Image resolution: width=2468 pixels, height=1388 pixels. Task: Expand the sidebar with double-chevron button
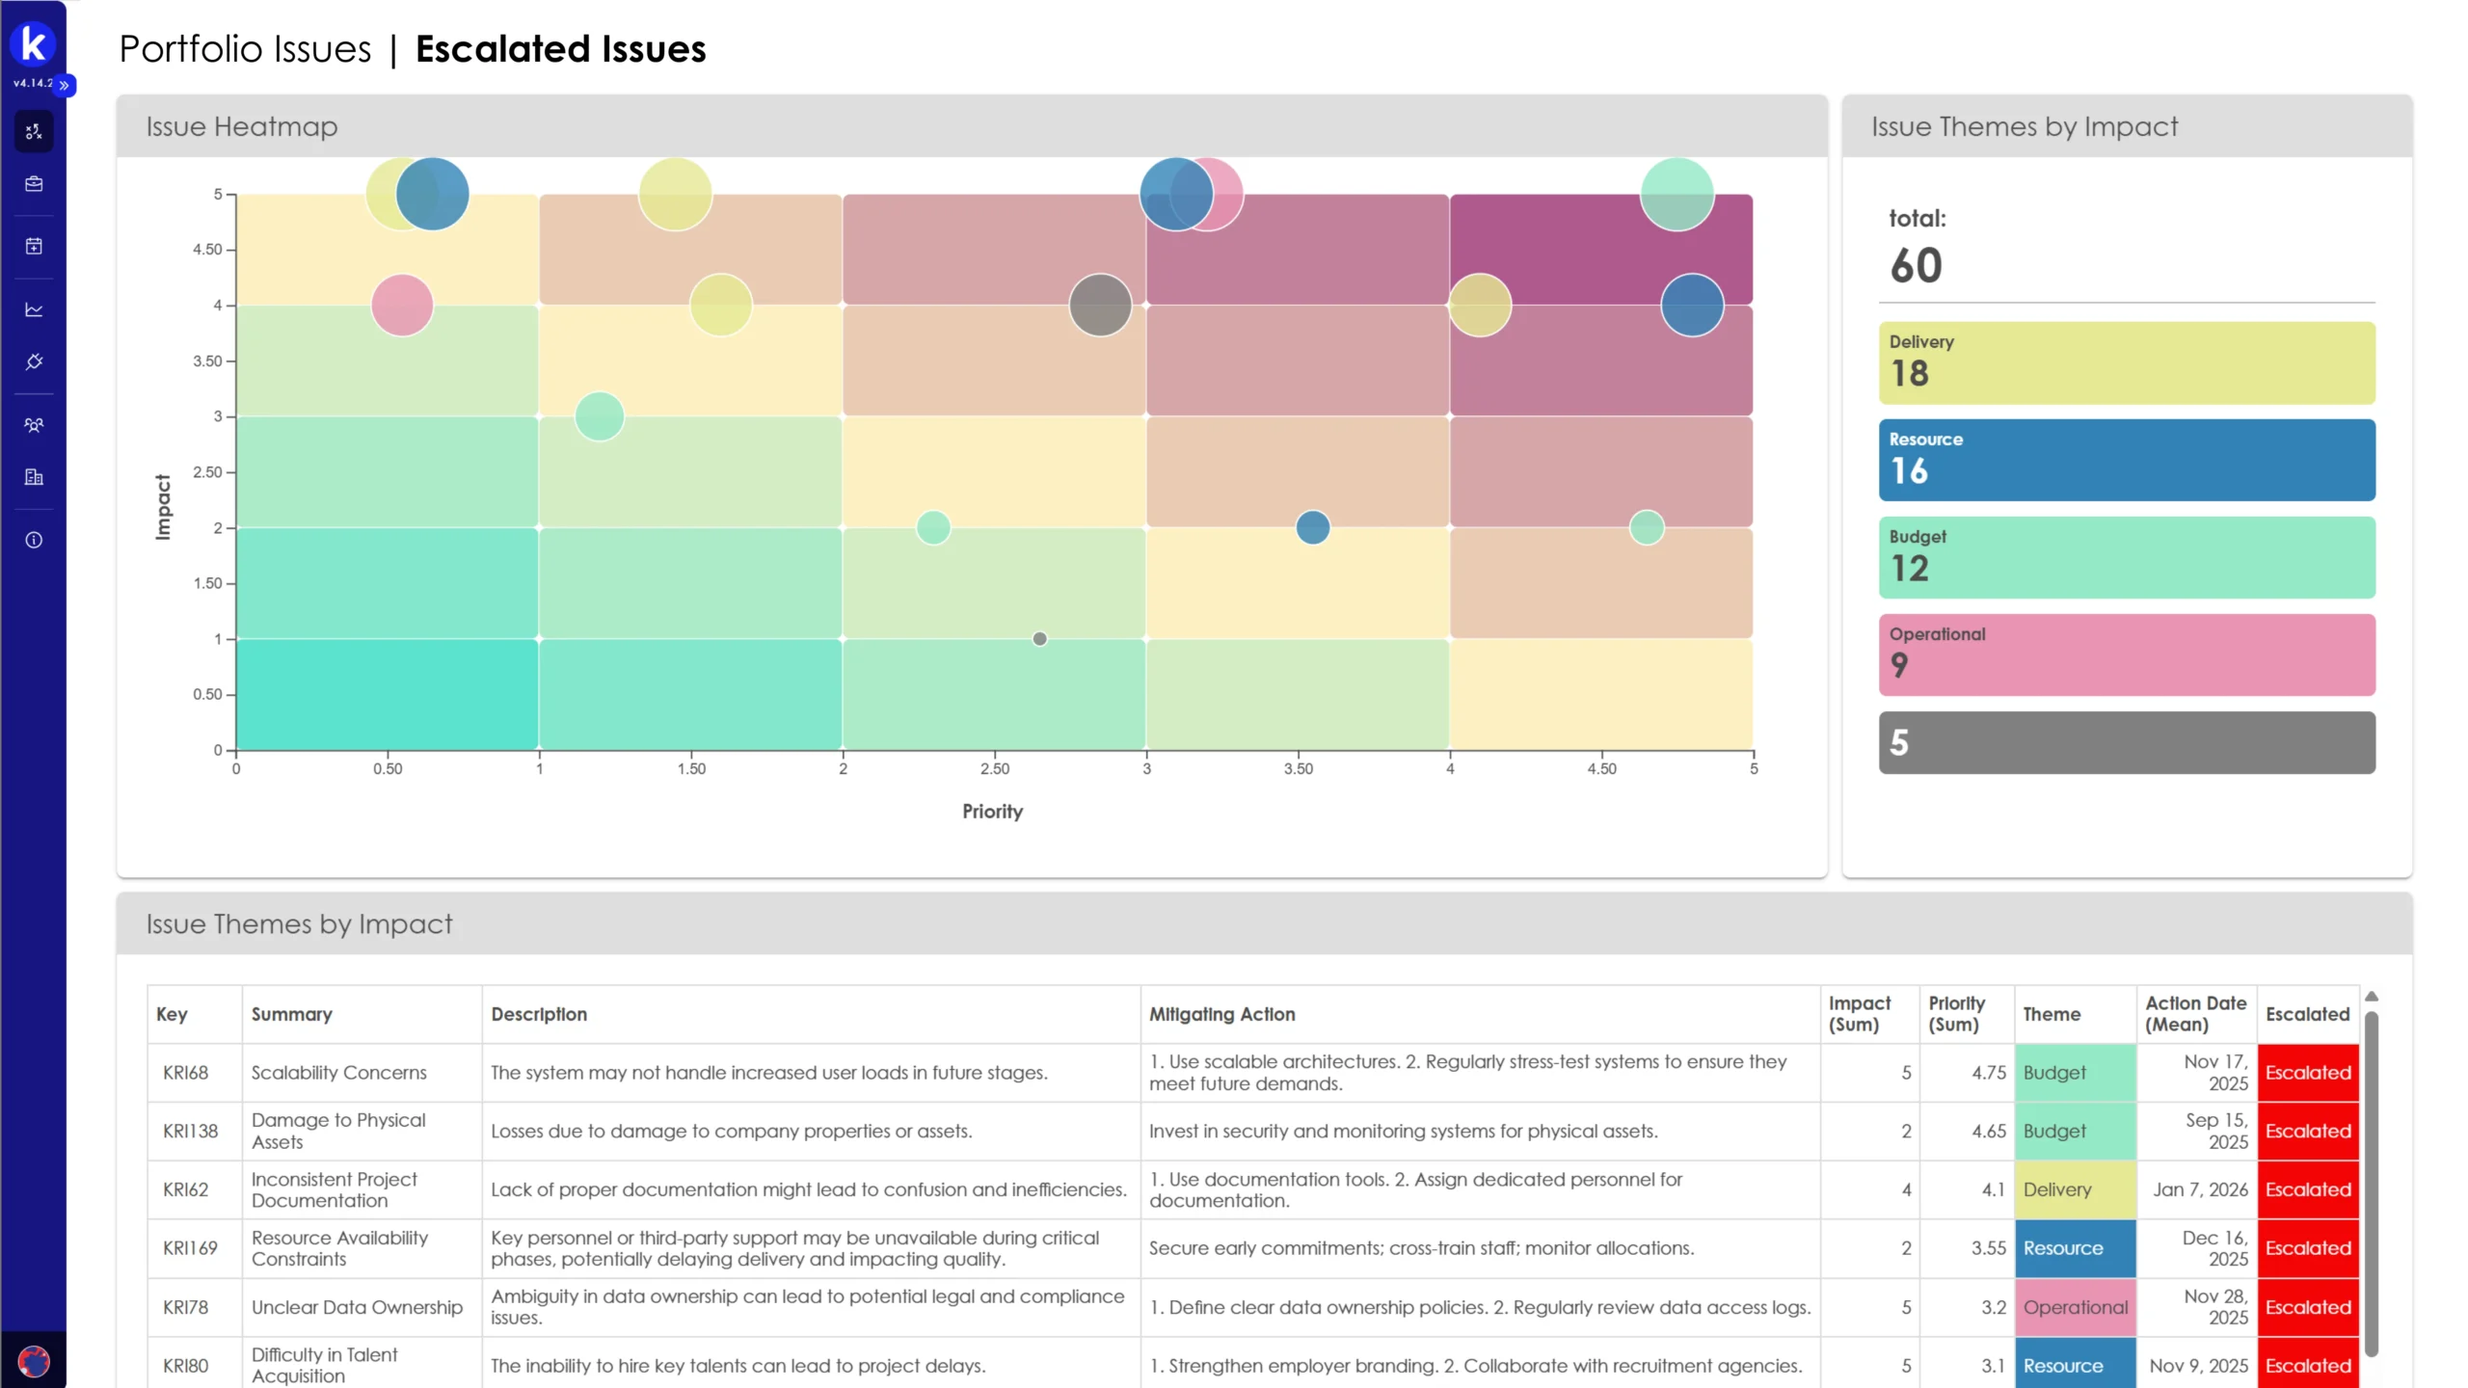(65, 86)
